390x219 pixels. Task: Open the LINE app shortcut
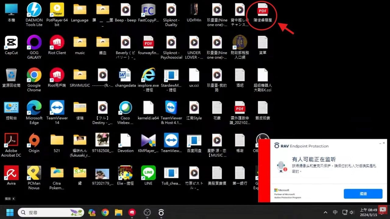click(148, 173)
